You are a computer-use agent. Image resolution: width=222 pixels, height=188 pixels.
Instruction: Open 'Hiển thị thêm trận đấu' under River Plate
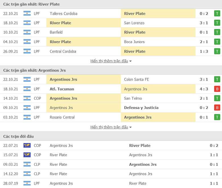[109, 61]
